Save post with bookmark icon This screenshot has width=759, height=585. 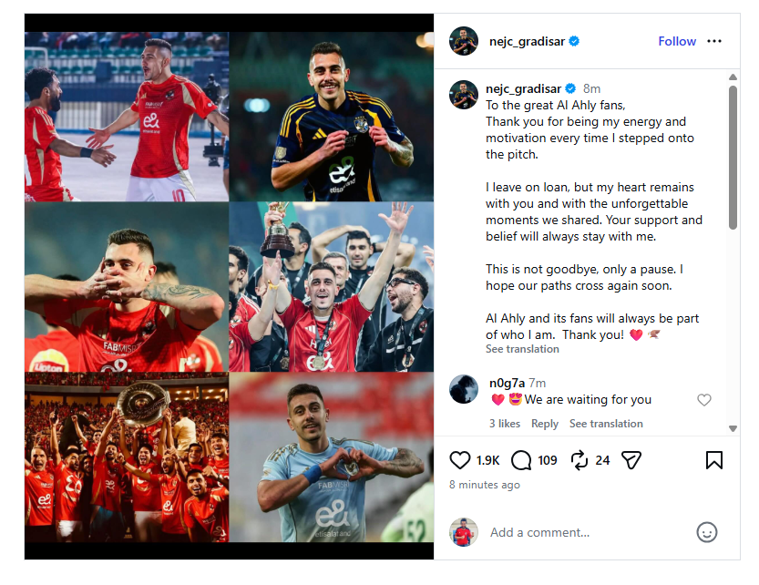click(714, 460)
